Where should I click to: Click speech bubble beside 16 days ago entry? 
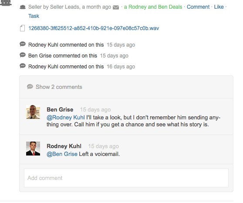coord(23,66)
